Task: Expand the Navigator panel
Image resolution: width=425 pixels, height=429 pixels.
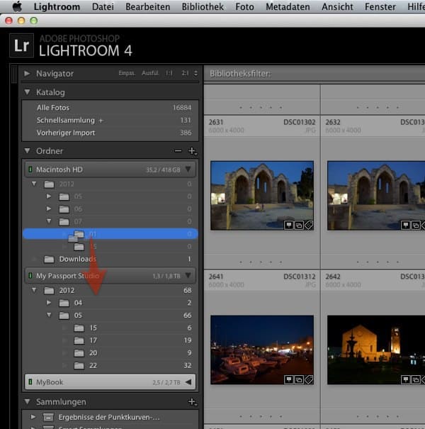Action: tap(27, 73)
